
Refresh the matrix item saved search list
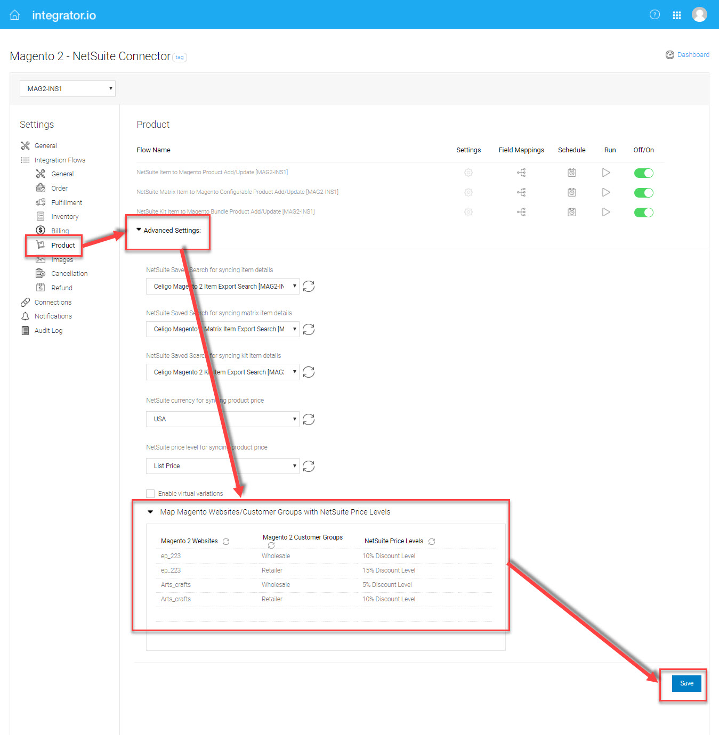(309, 330)
